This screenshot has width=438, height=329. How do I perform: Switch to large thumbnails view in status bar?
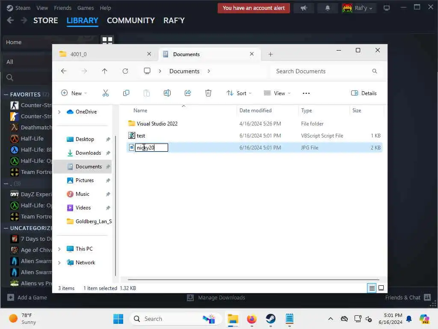pyautogui.click(x=381, y=288)
